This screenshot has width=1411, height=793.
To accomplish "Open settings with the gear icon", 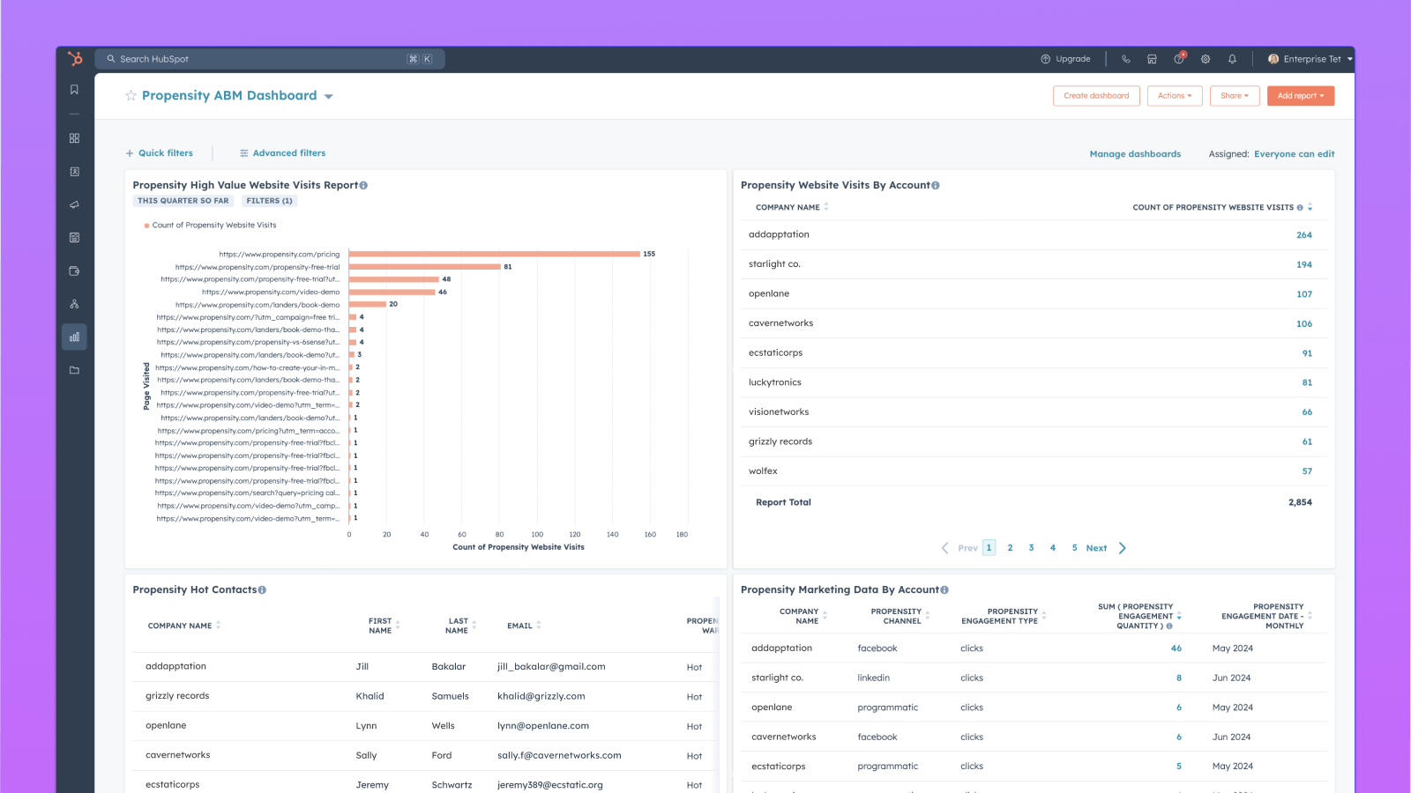I will click(x=1206, y=59).
